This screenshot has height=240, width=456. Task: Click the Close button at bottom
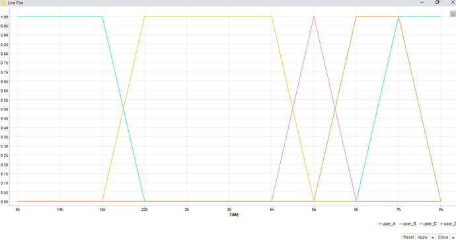pyautogui.click(x=443, y=237)
